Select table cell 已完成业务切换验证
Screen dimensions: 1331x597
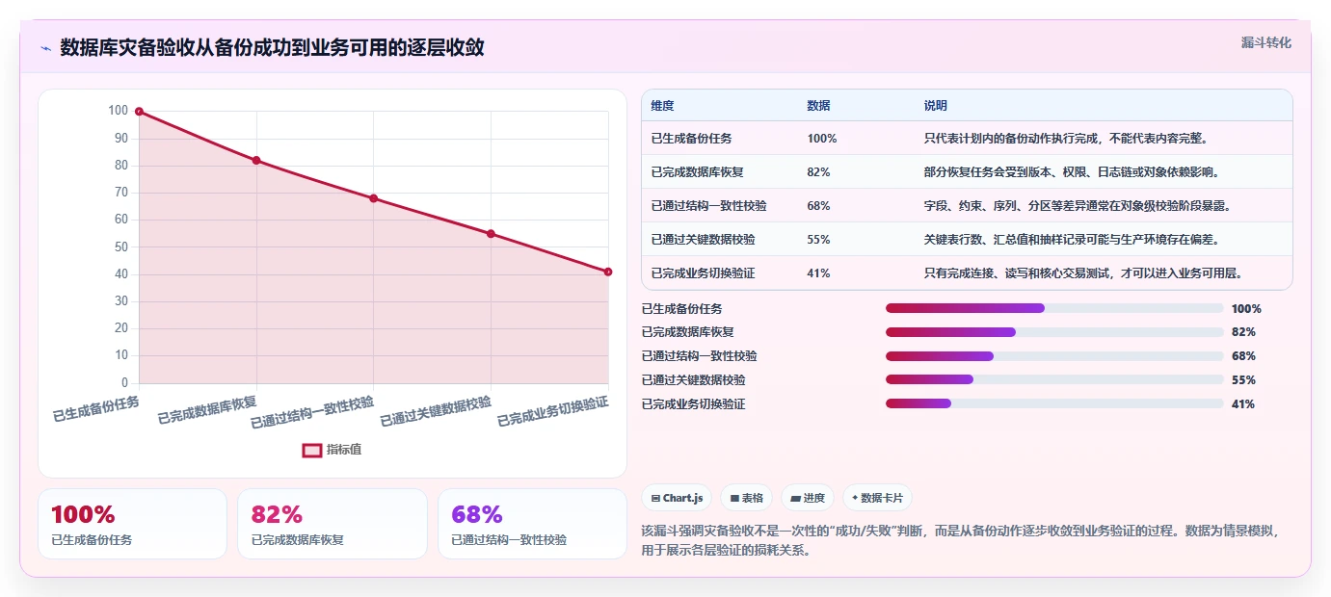click(703, 273)
